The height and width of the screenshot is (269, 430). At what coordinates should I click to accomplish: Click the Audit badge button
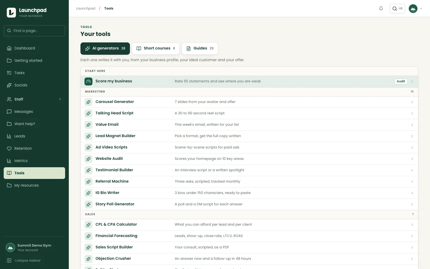401,81
